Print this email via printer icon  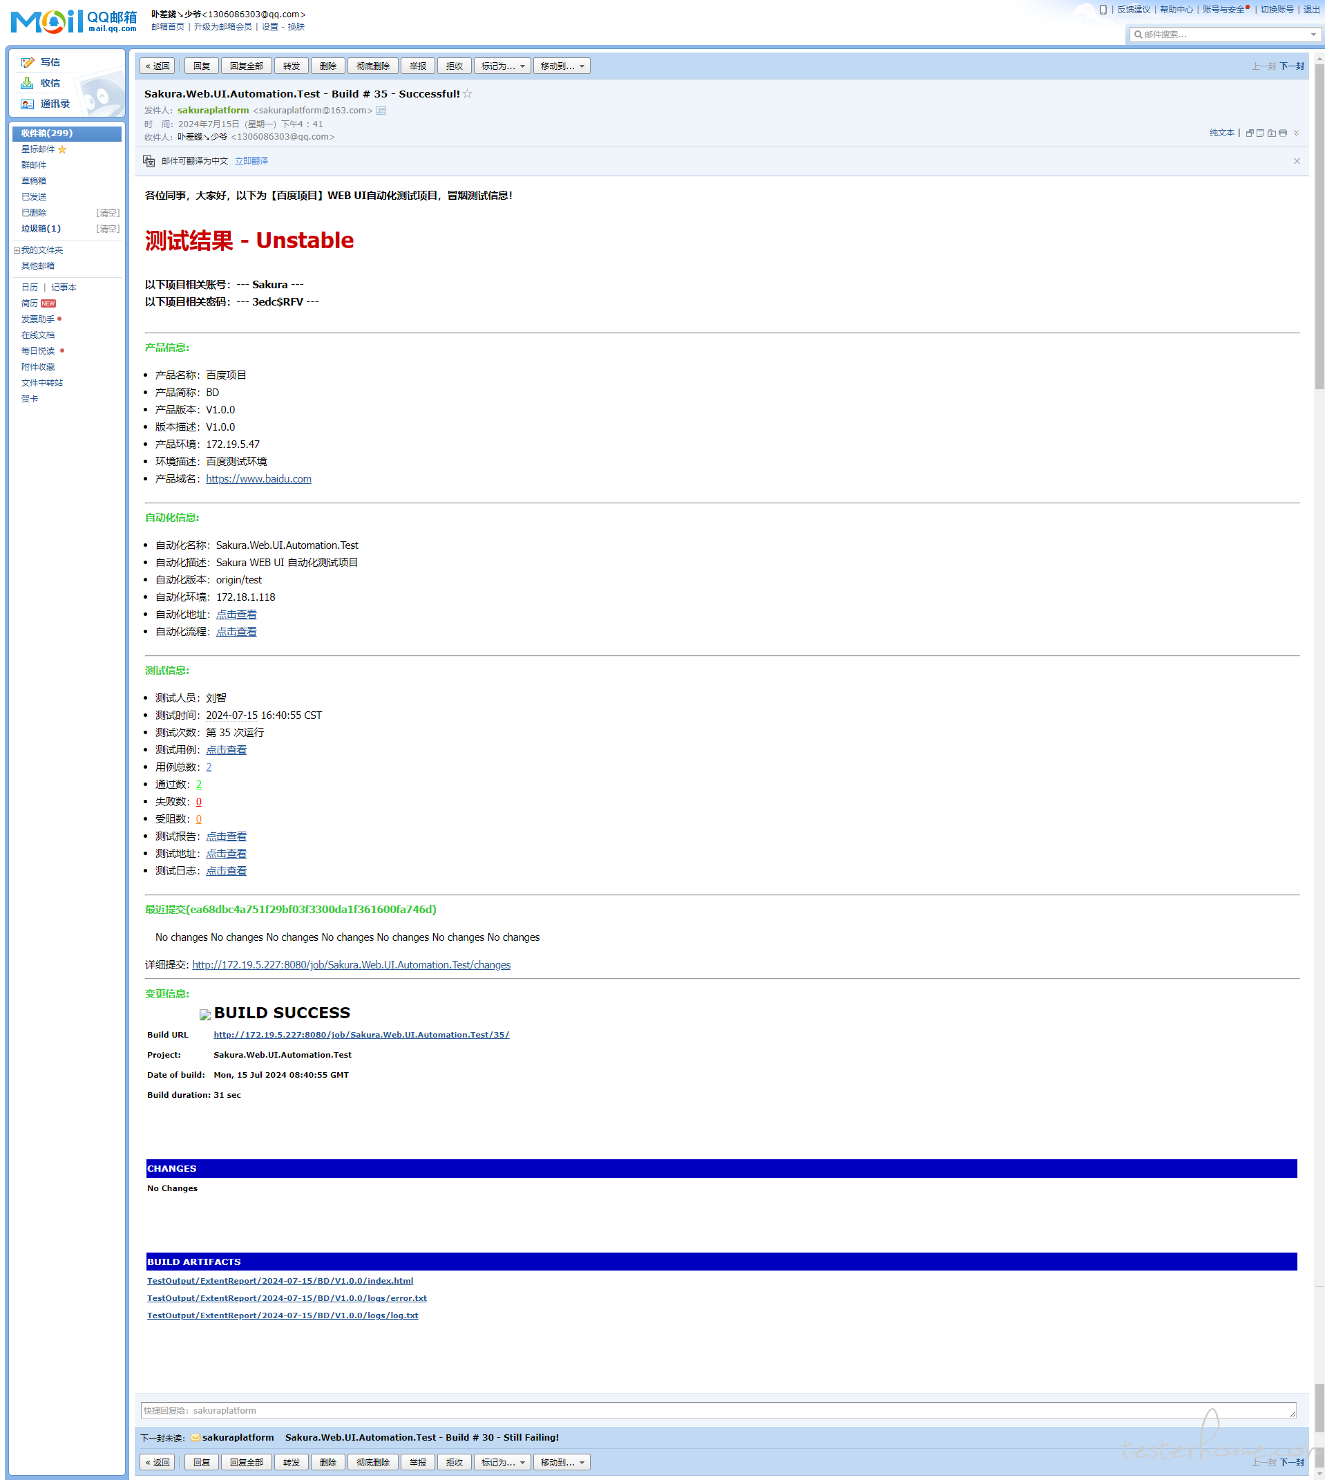pyautogui.click(x=1283, y=133)
